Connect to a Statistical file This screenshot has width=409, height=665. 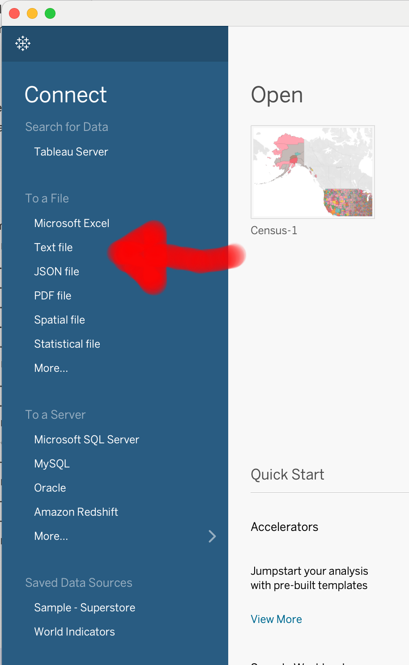(x=67, y=344)
